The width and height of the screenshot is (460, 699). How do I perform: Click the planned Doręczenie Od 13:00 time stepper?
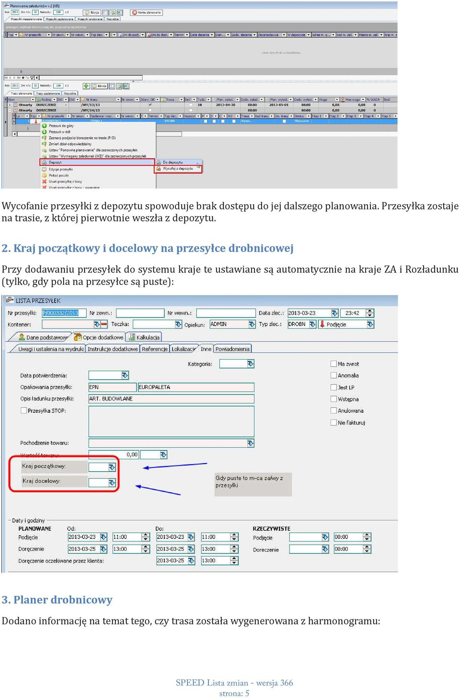click(146, 549)
